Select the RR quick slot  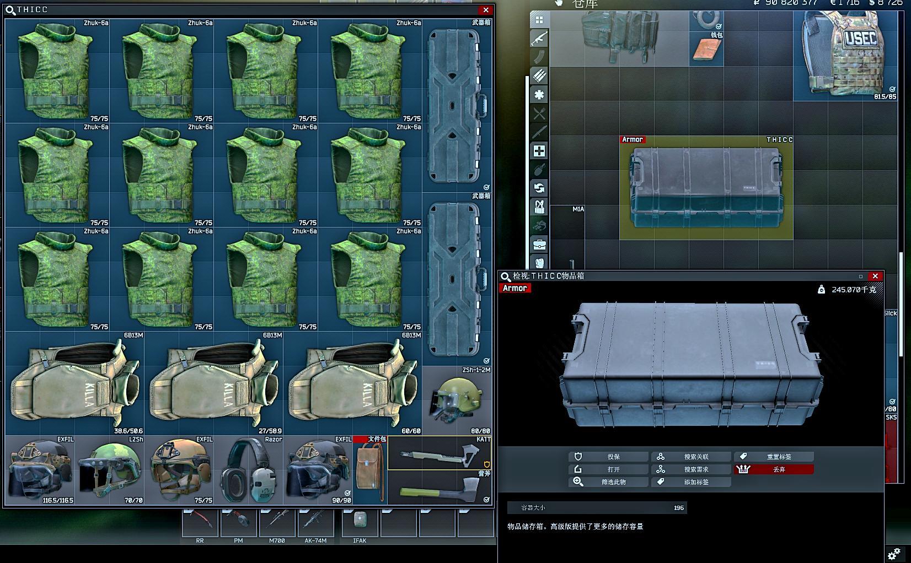coord(200,524)
